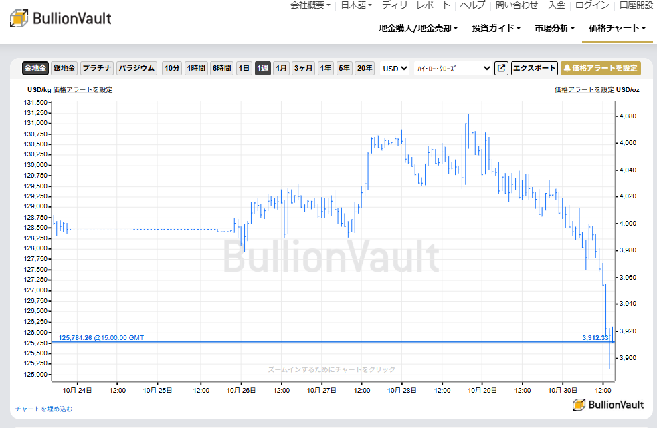This screenshot has width=657, height=428.
Task: Switch chart range to 1時間
Action: click(196, 68)
